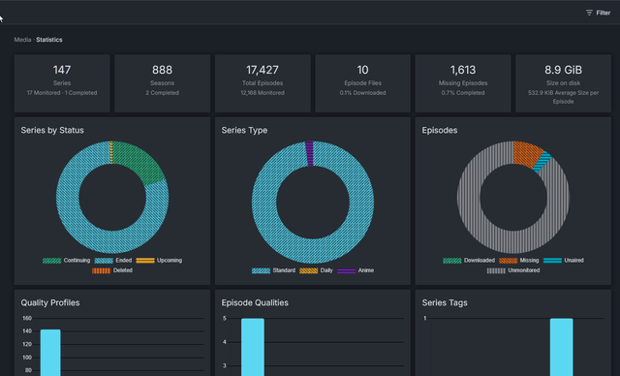620x376 pixels.
Task: Toggle the Anime legend entry
Action: pyautogui.click(x=356, y=270)
